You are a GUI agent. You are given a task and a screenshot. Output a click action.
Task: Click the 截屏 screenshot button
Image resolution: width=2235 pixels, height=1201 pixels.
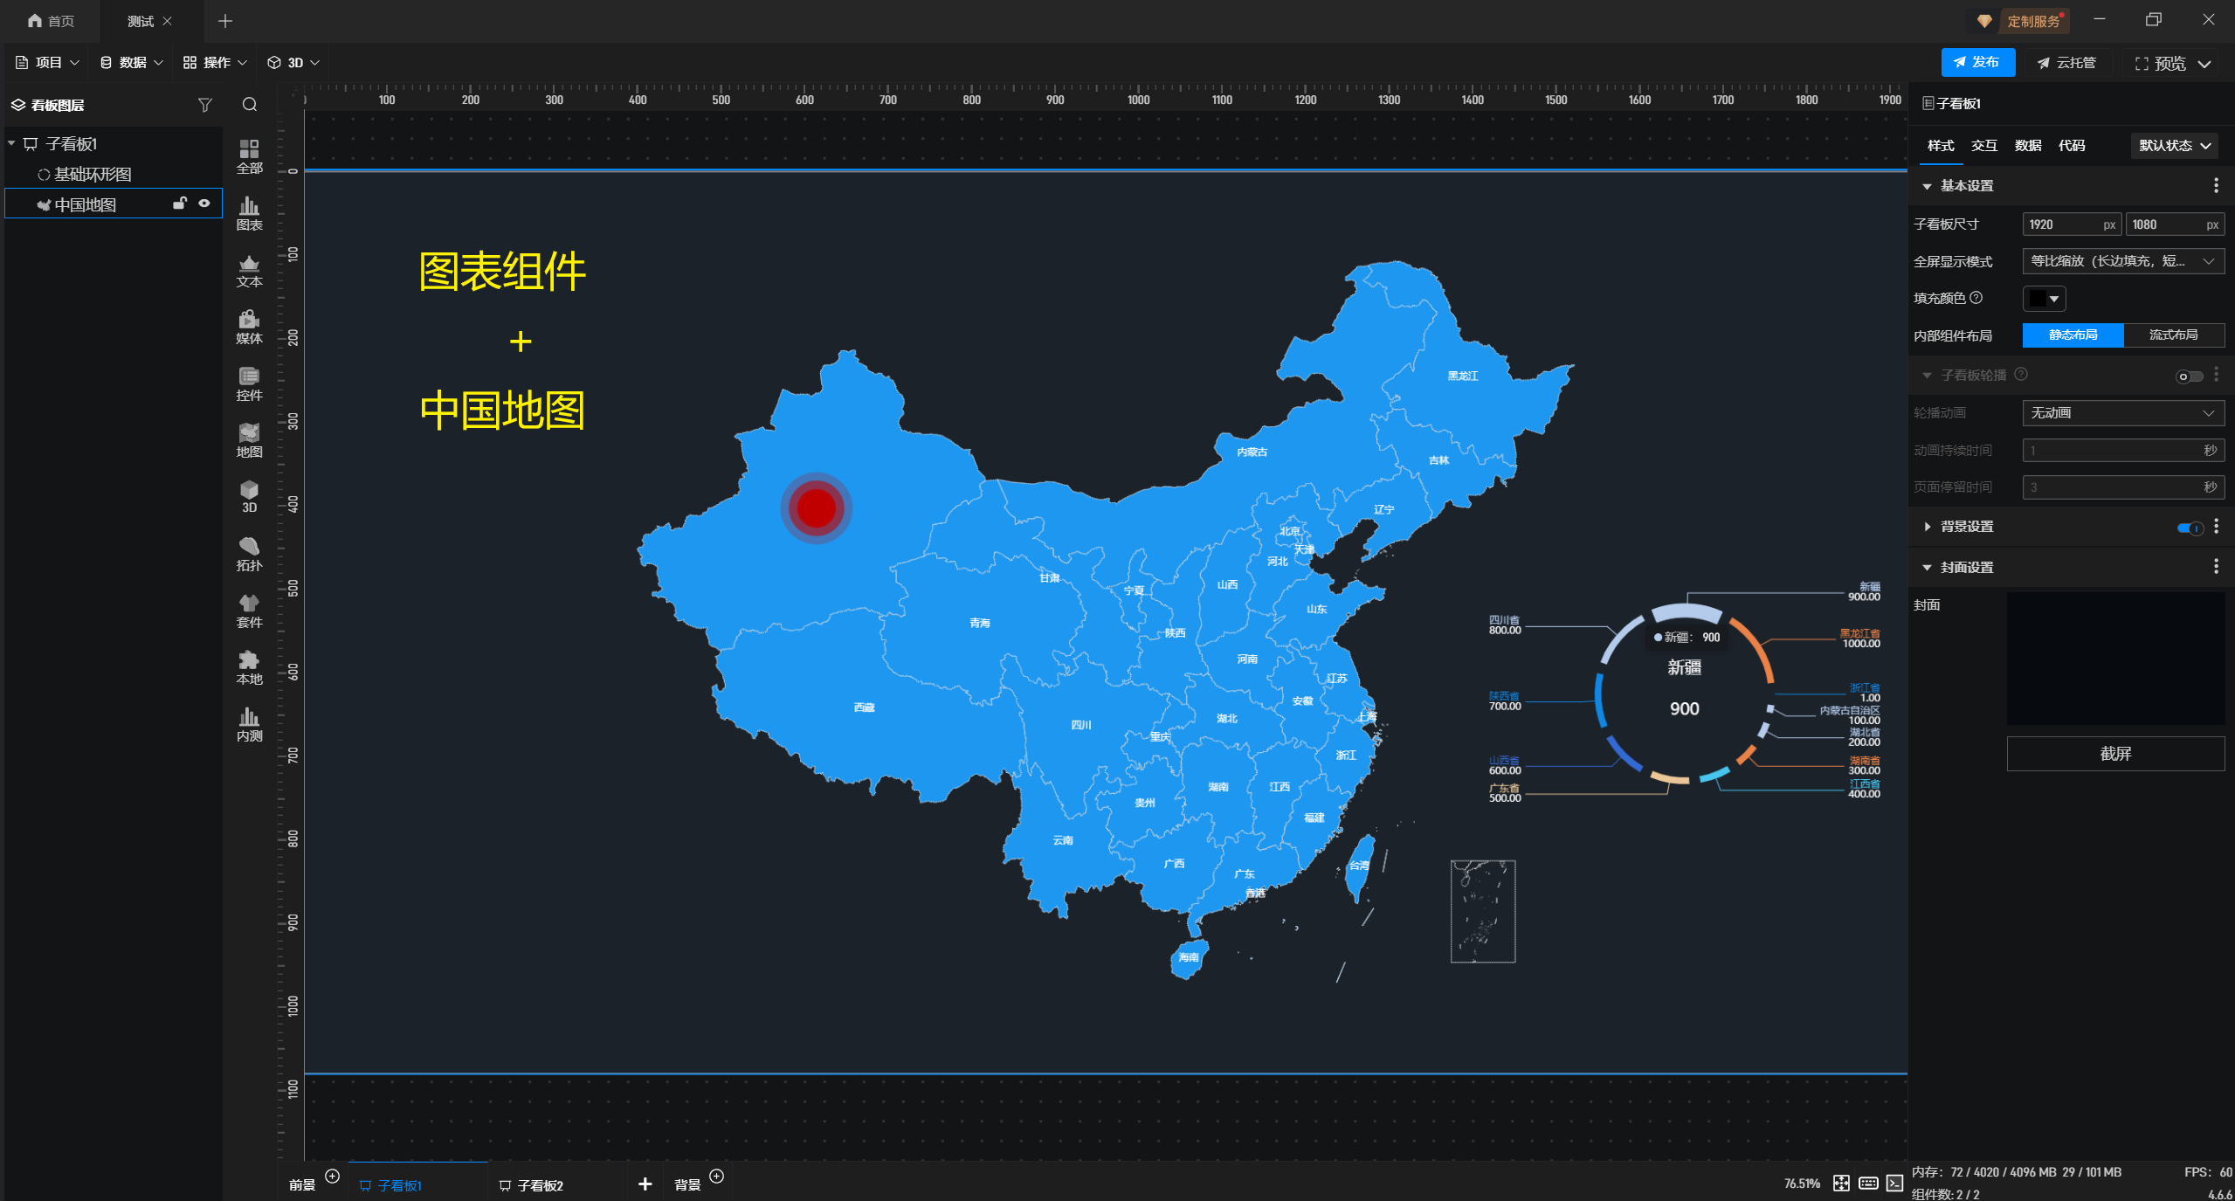click(x=2114, y=753)
